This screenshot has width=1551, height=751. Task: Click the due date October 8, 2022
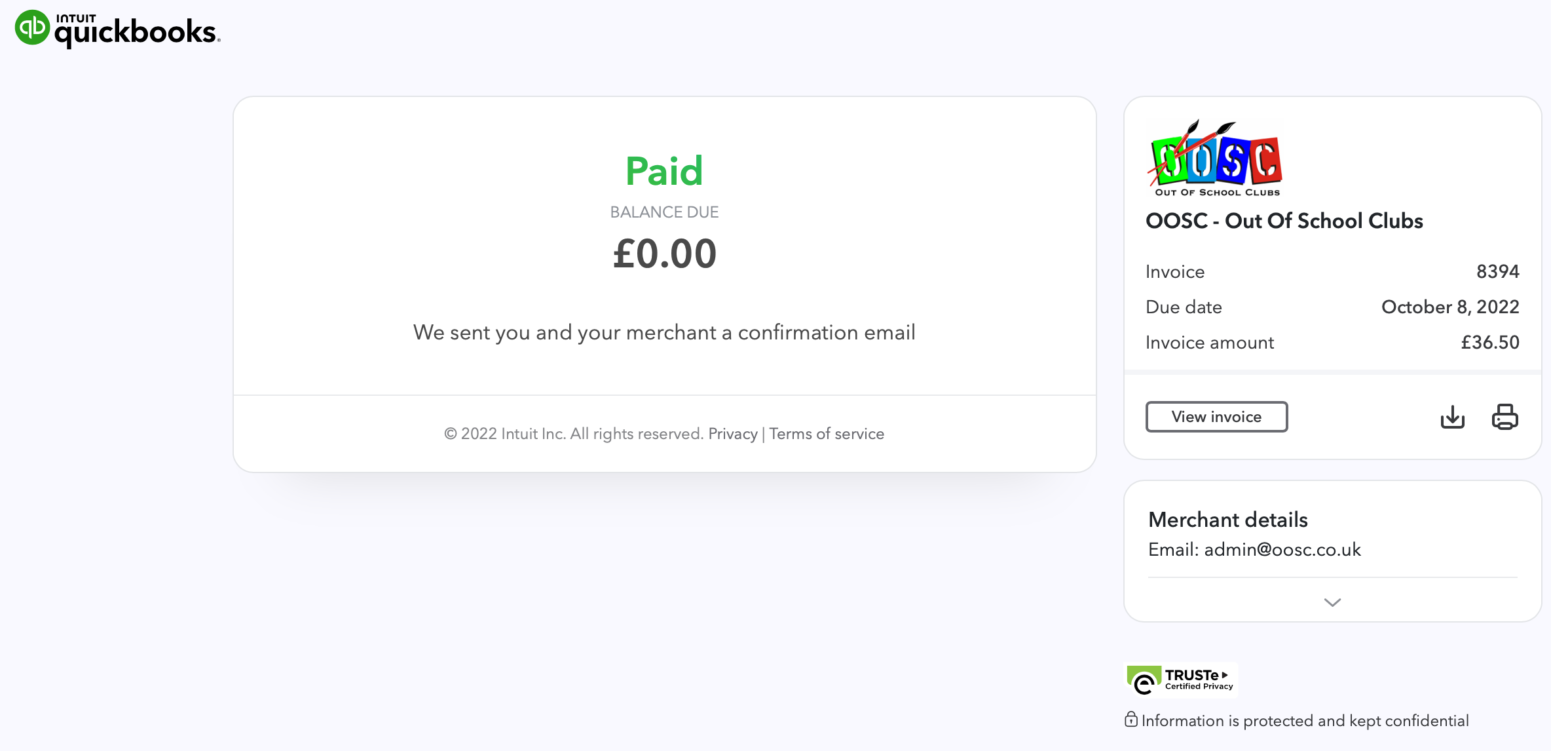1449,307
